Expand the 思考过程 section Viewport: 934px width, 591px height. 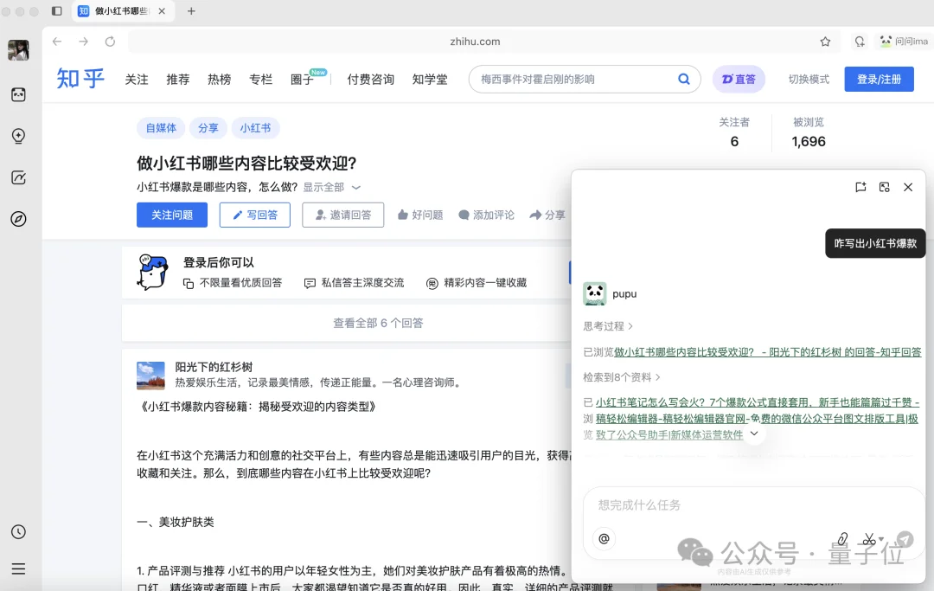click(x=608, y=325)
